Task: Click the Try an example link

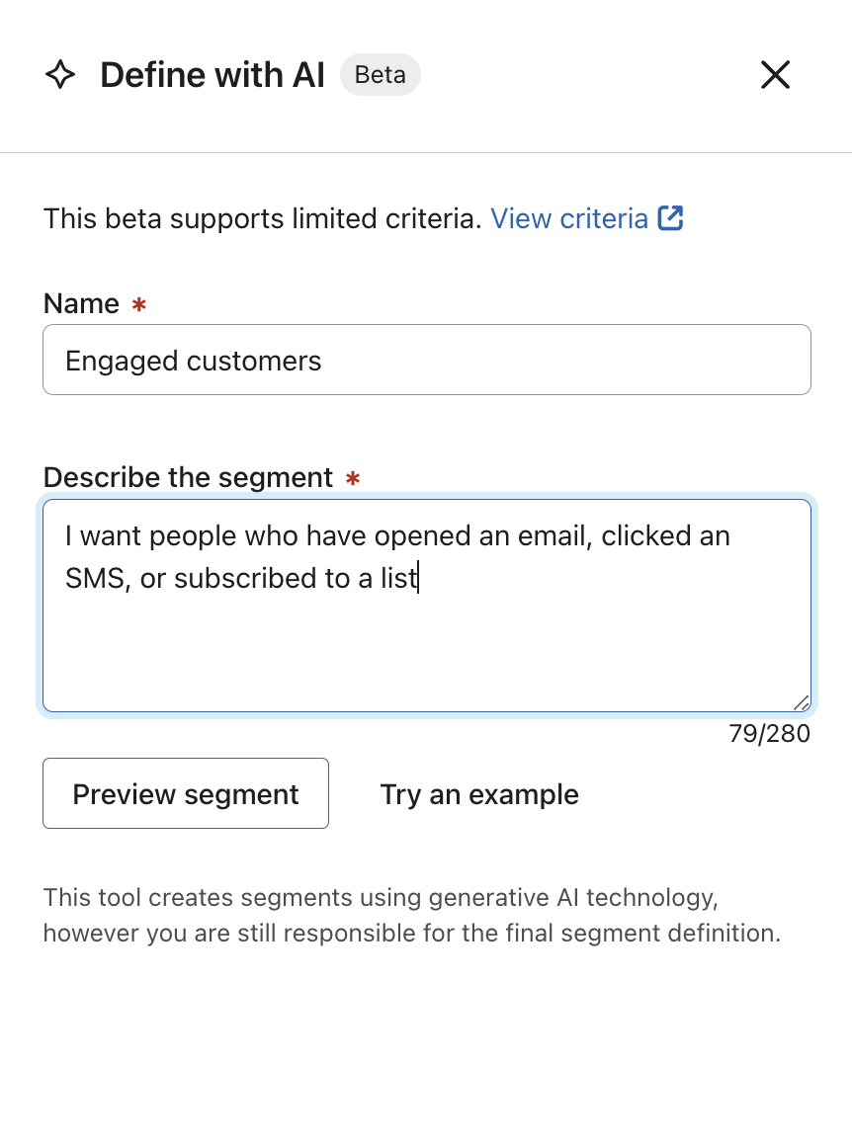Action: [478, 793]
